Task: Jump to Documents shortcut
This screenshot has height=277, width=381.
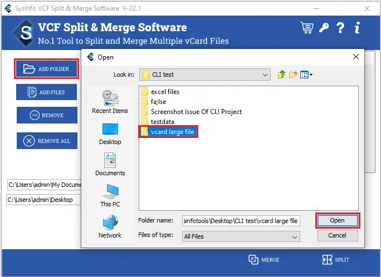Action: click(110, 164)
